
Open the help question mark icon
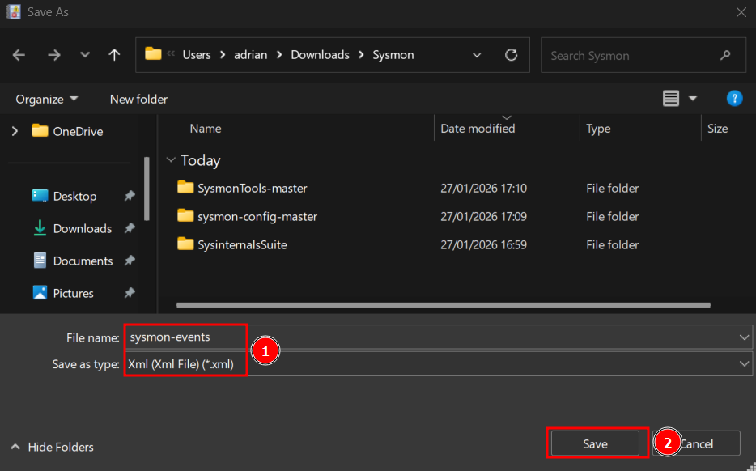click(734, 99)
